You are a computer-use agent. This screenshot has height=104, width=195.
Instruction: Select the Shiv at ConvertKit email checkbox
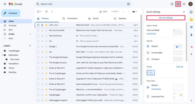pyautogui.click(x=38, y=30)
